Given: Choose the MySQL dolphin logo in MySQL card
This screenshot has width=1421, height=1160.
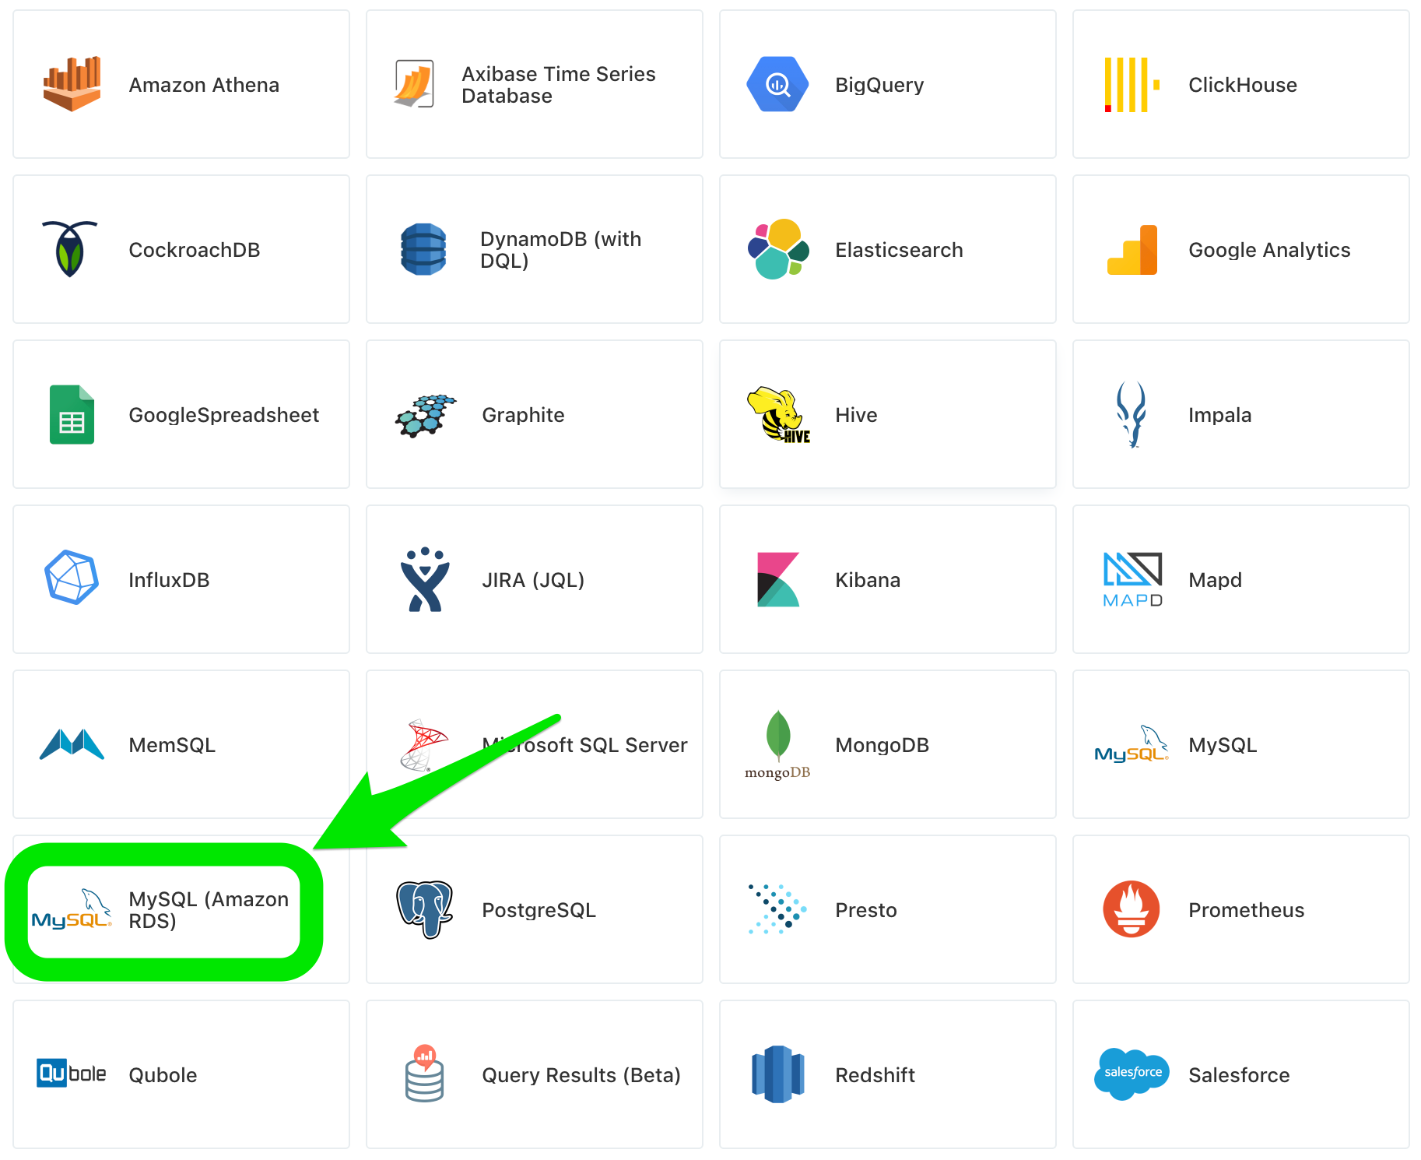Looking at the screenshot, I should tap(1132, 744).
